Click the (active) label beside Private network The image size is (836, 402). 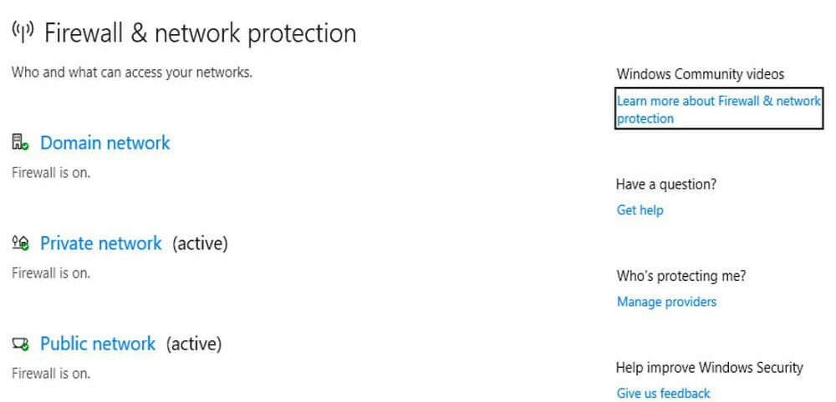[200, 244]
